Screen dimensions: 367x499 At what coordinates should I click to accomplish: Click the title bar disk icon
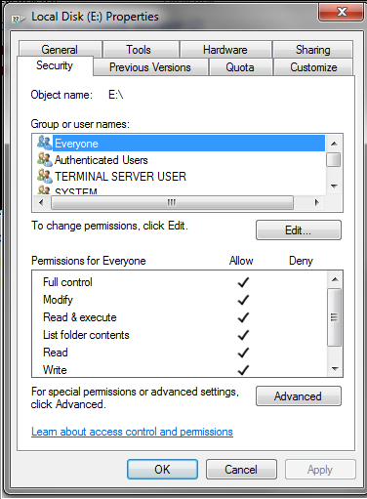[18, 20]
